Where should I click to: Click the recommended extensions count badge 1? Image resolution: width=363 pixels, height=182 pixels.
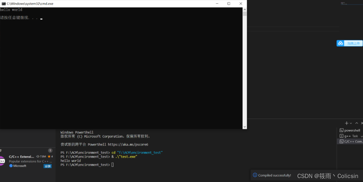pyautogui.click(x=50, y=150)
